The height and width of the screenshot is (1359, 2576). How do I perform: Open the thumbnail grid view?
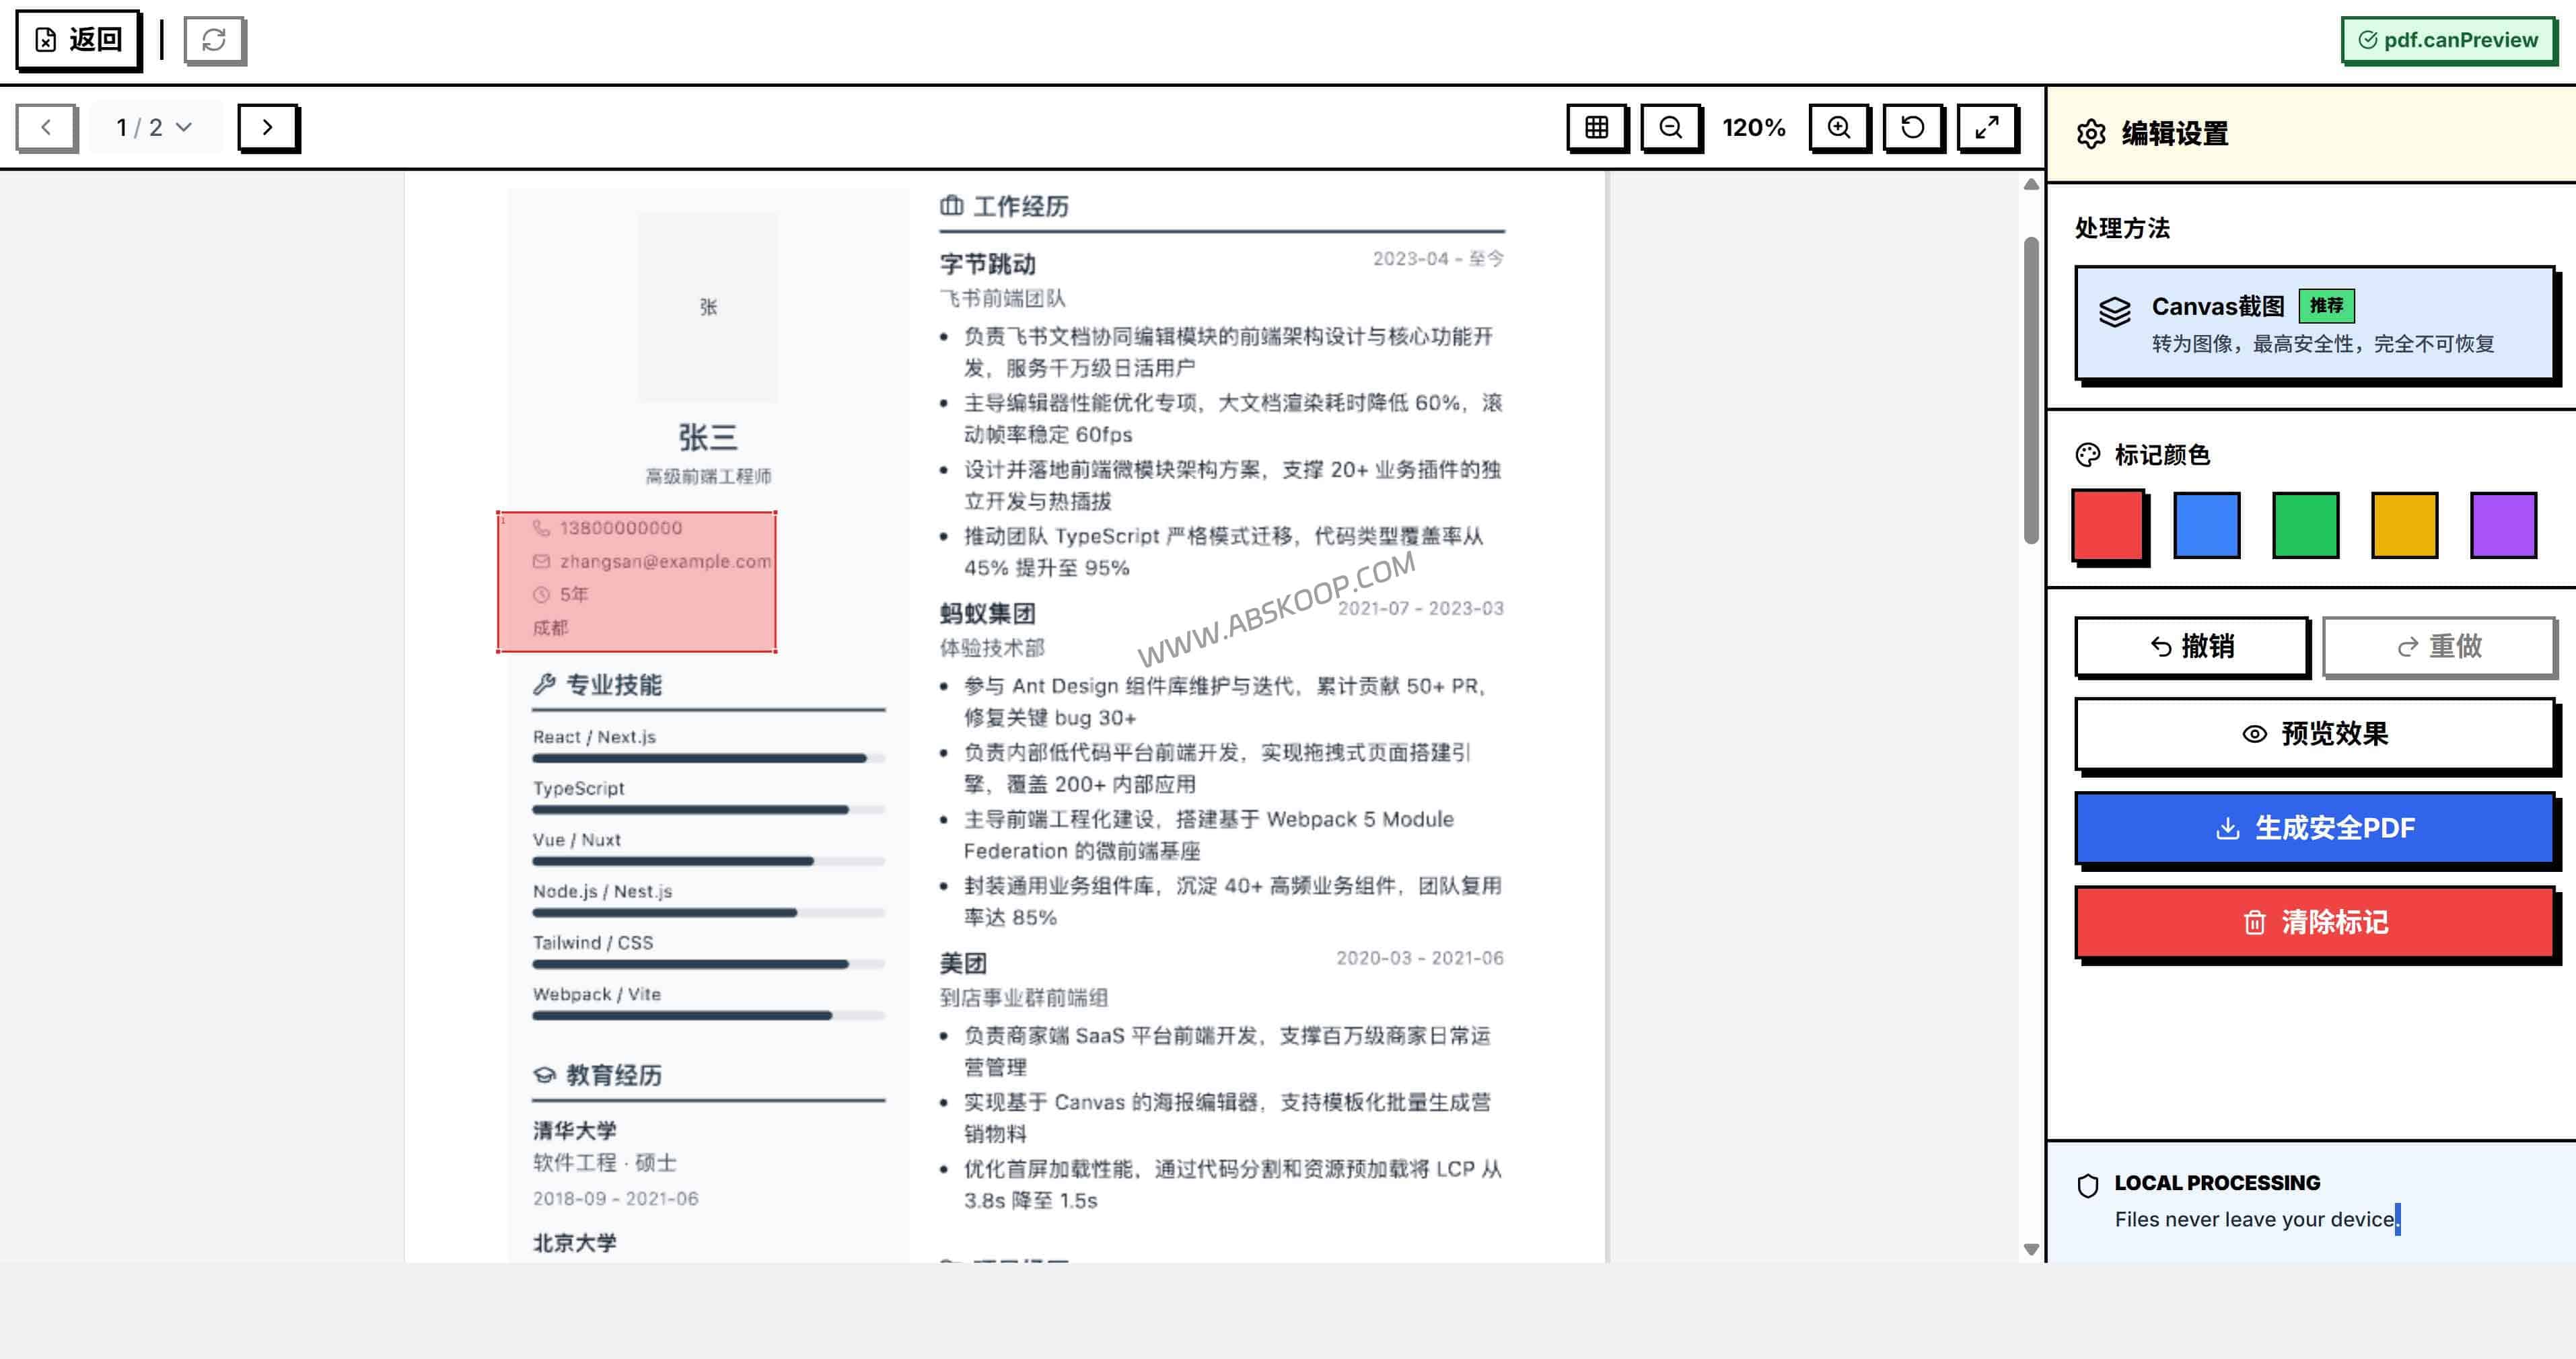pos(1596,127)
